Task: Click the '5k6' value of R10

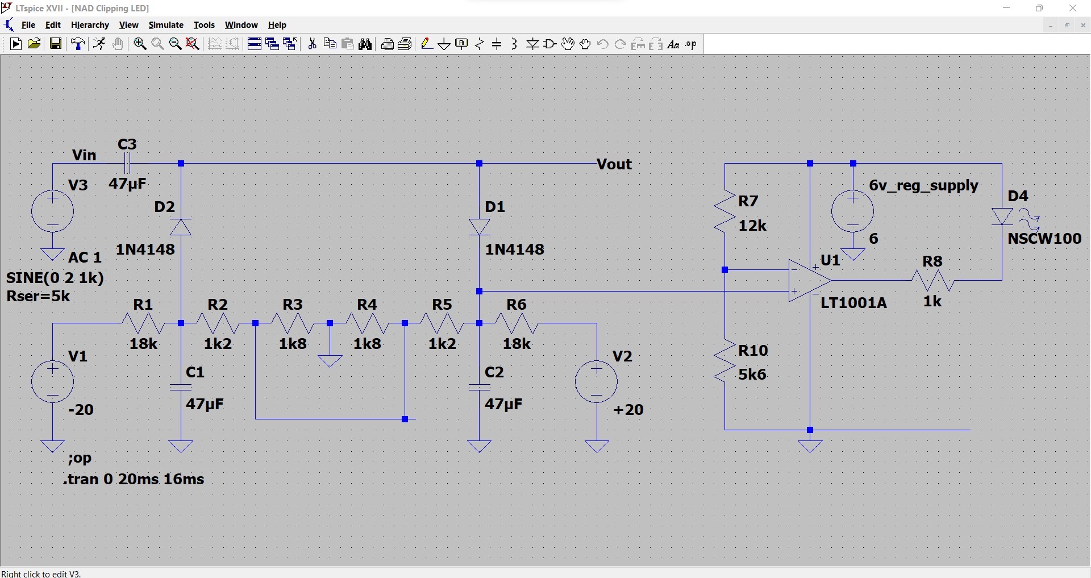Action: 752,375
